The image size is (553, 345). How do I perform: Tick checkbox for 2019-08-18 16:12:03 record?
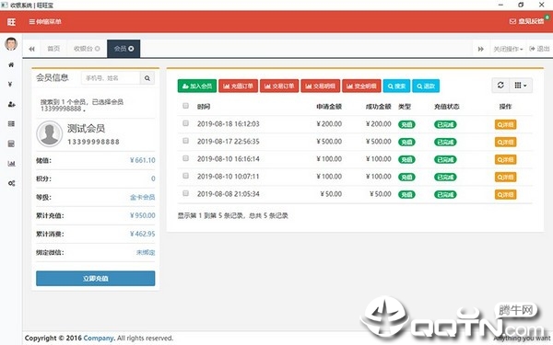[x=185, y=123]
